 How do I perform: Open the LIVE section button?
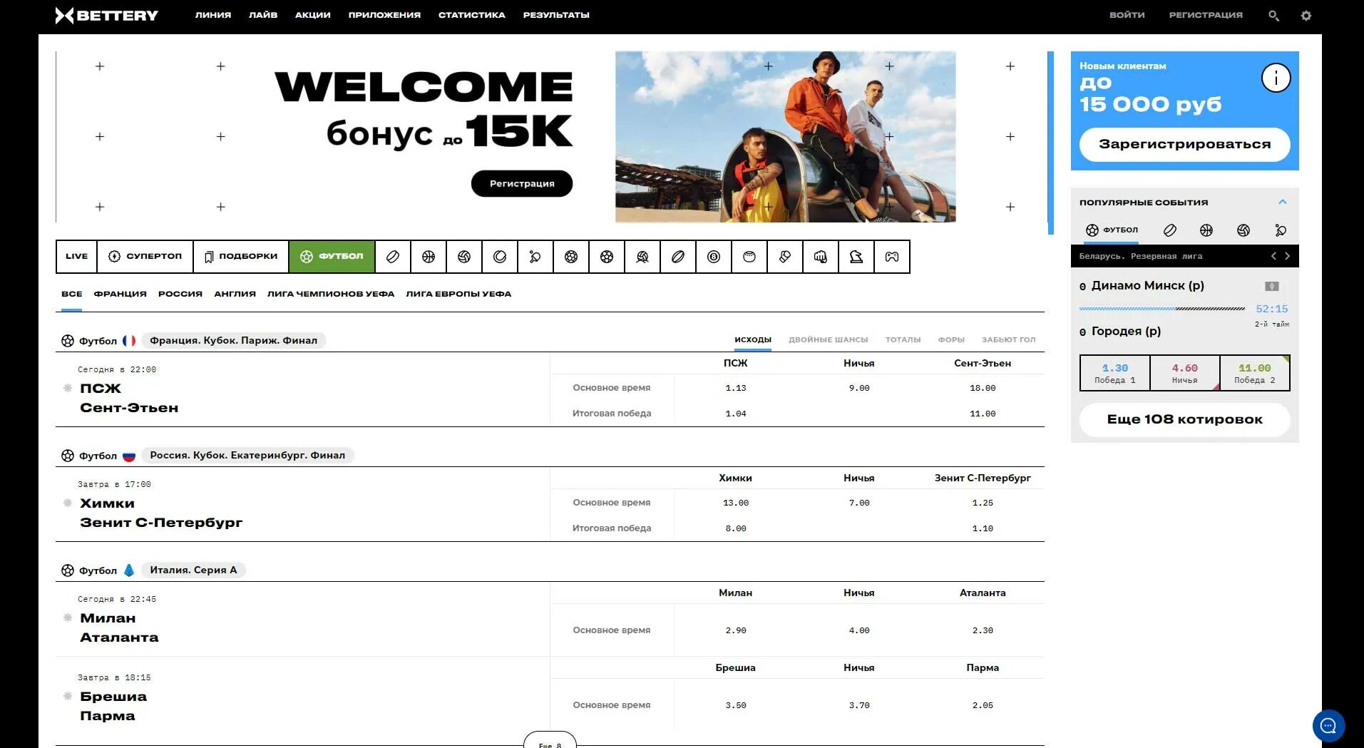77,257
